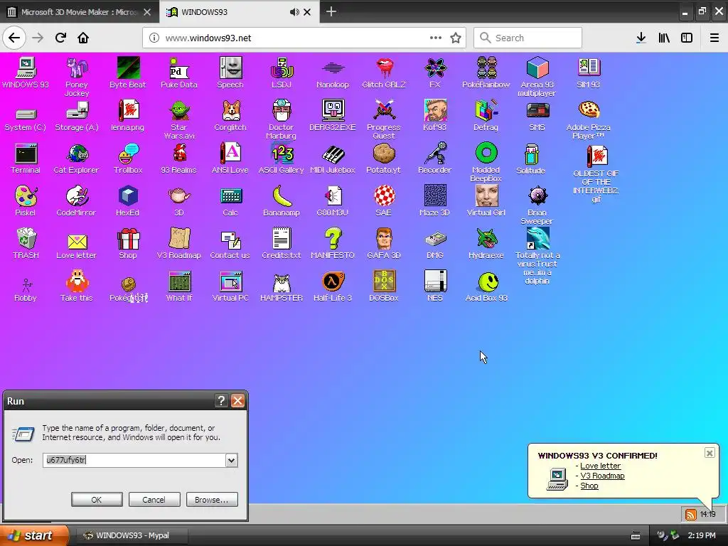This screenshot has height=546, width=728.
Task: Reload the current page
Action: coord(60,38)
